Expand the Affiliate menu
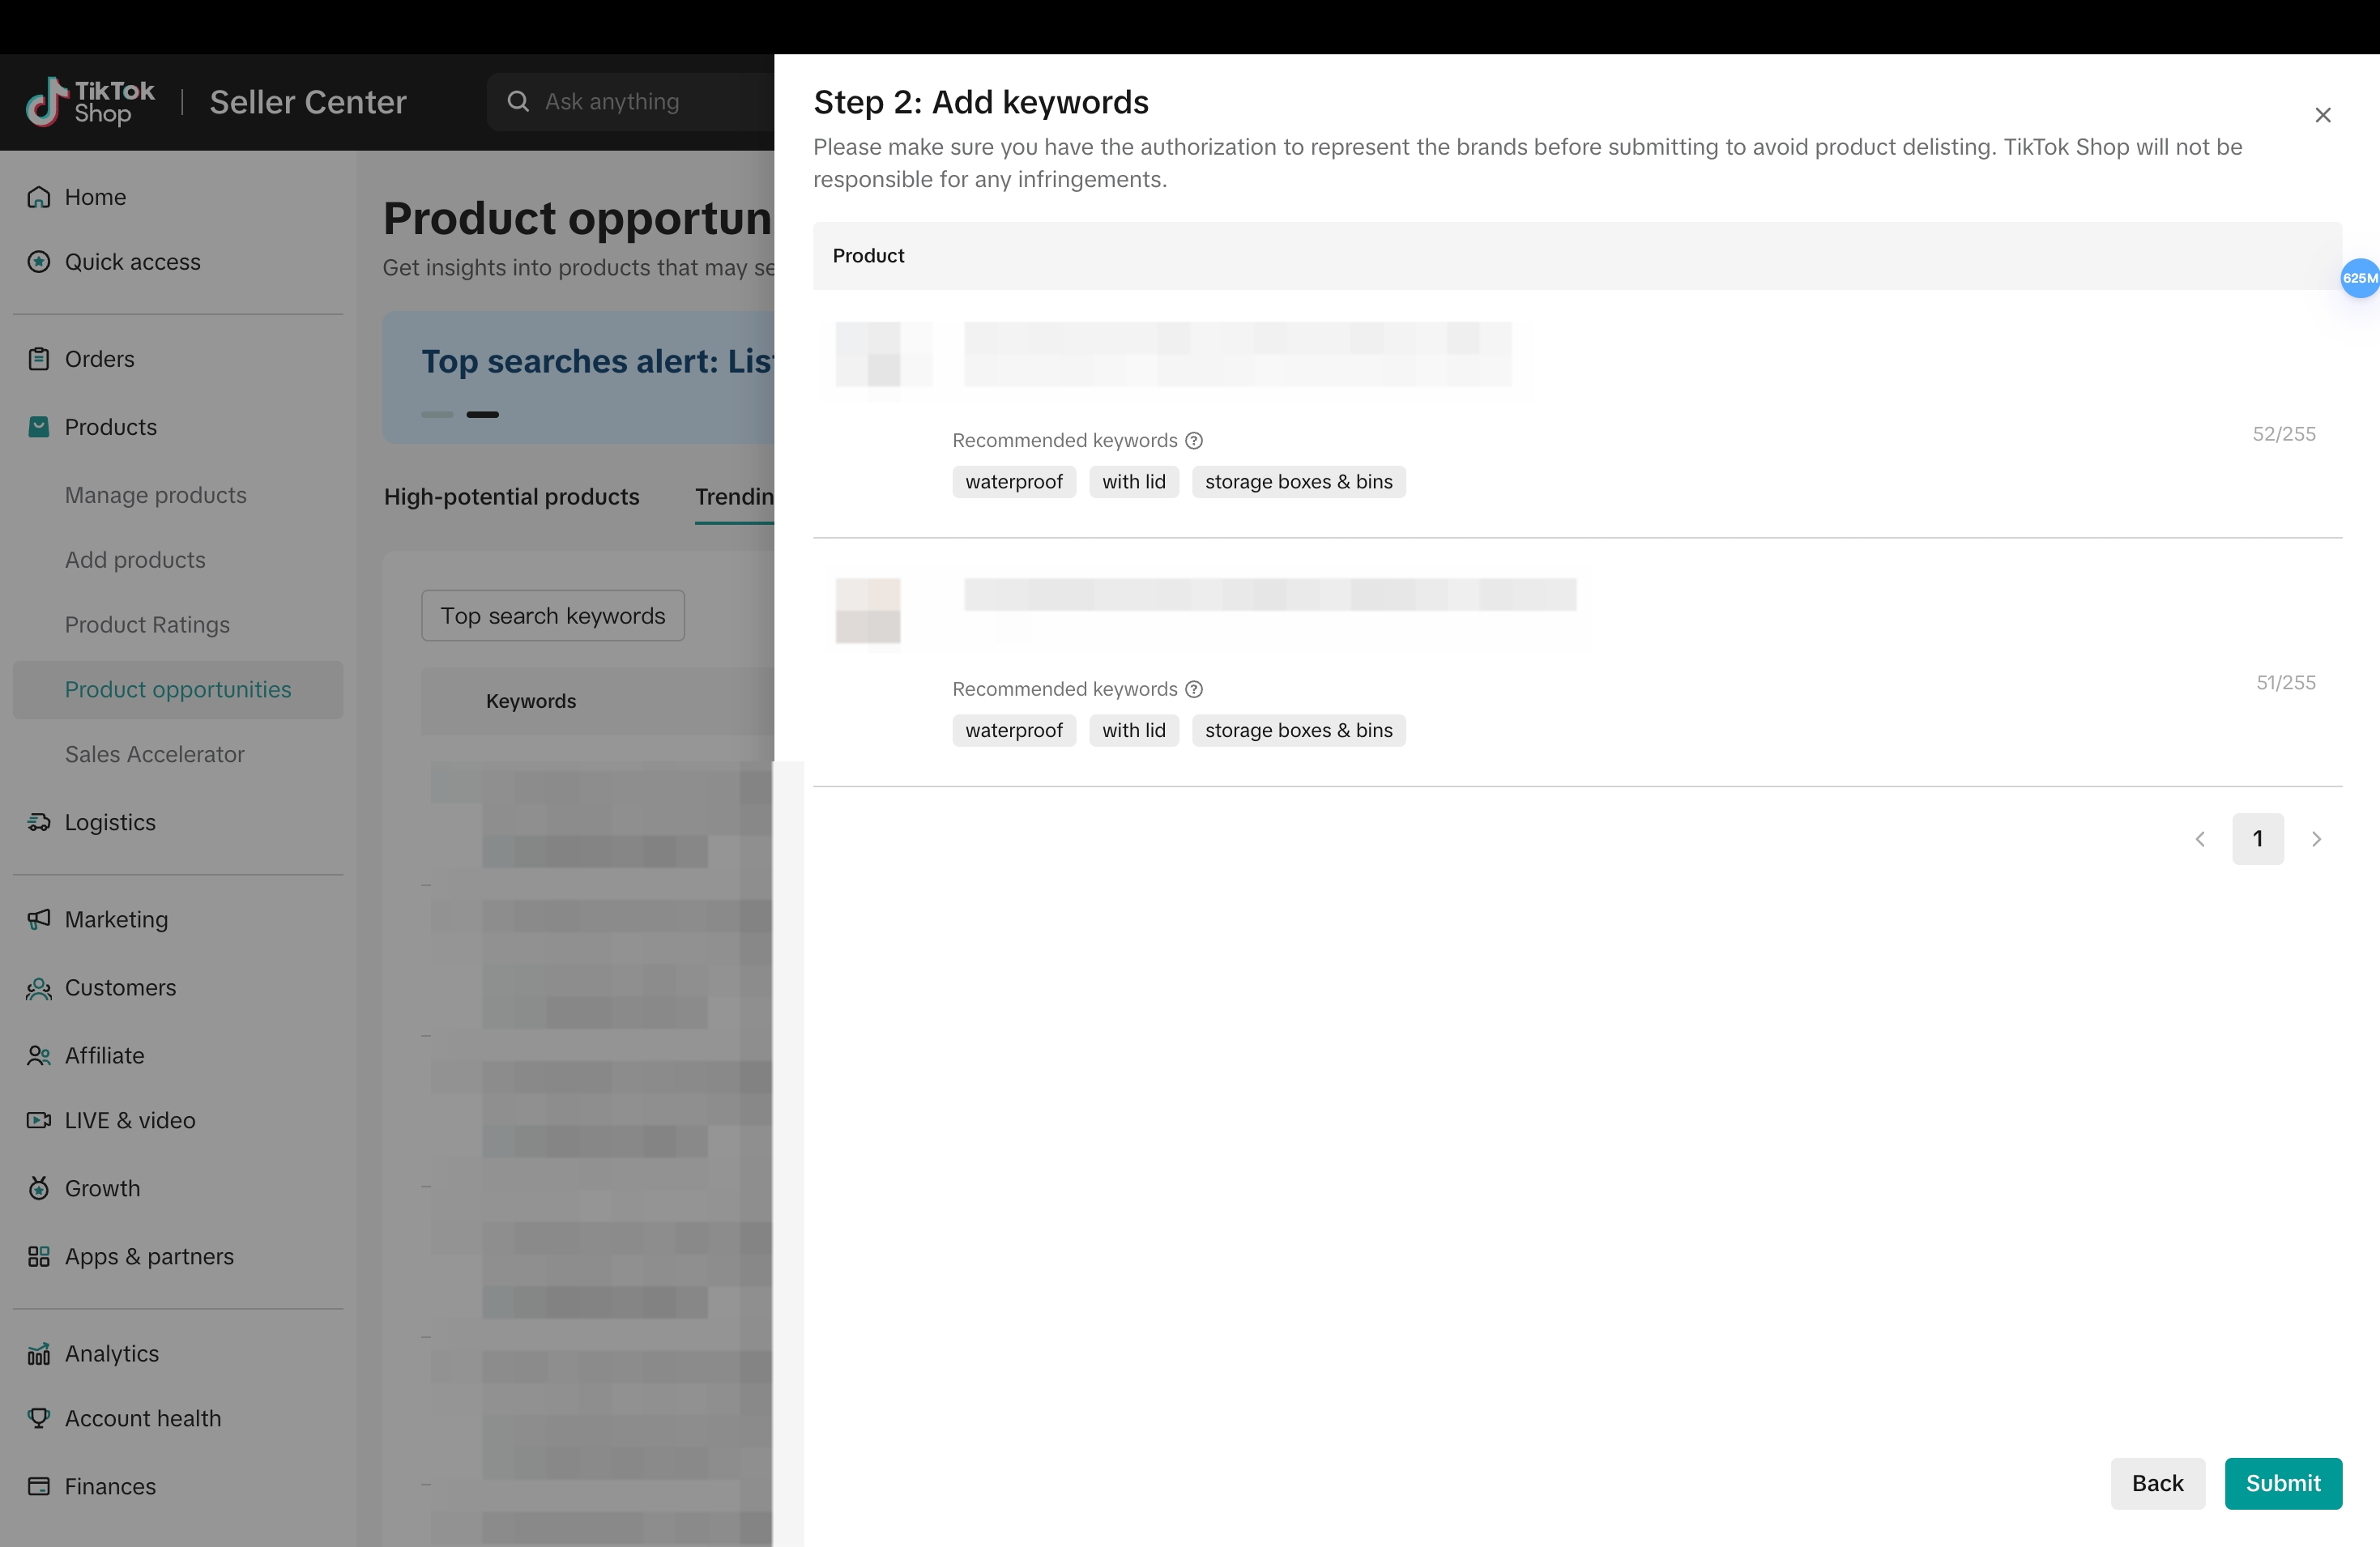 pos(178,1056)
